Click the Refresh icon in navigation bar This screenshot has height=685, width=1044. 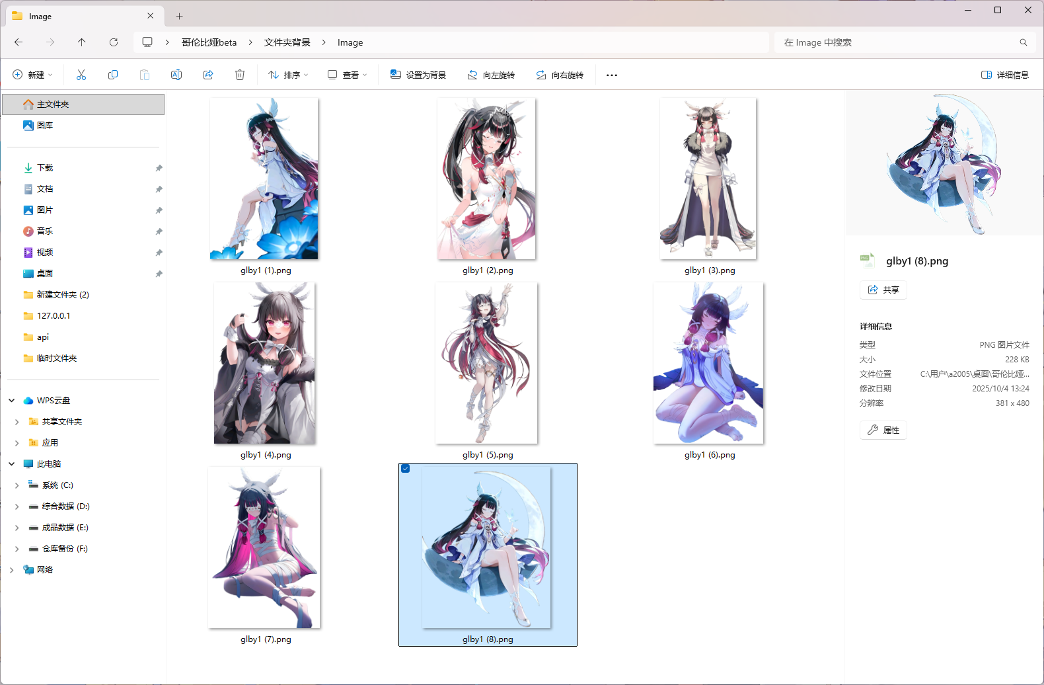(x=114, y=42)
